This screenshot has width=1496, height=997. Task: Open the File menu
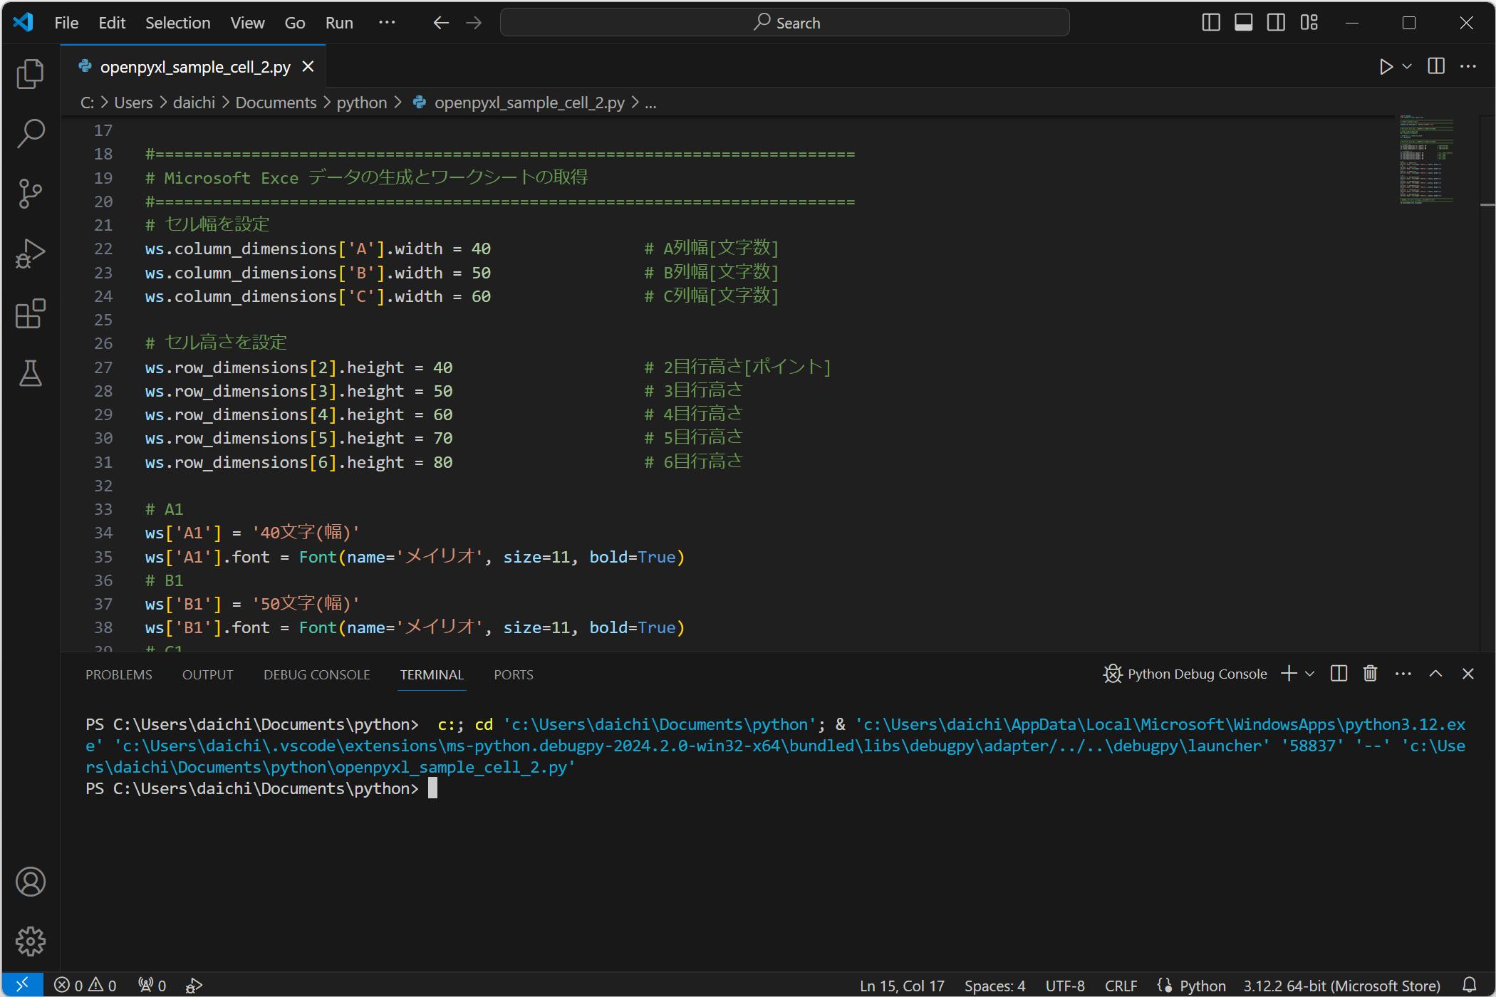click(x=66, y=23)
